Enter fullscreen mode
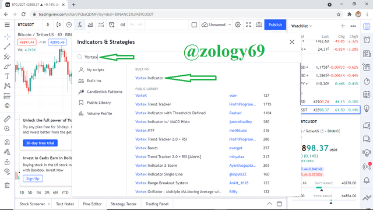 click(x=248, y=24)
